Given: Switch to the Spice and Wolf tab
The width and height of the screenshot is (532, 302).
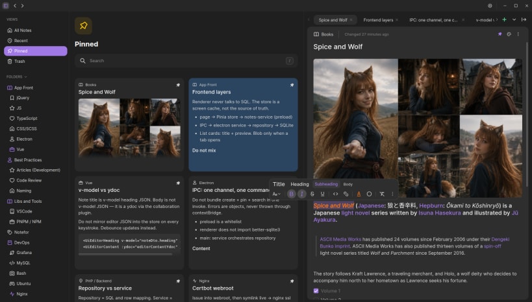Looking at the screenshot, I should point(333,20).
